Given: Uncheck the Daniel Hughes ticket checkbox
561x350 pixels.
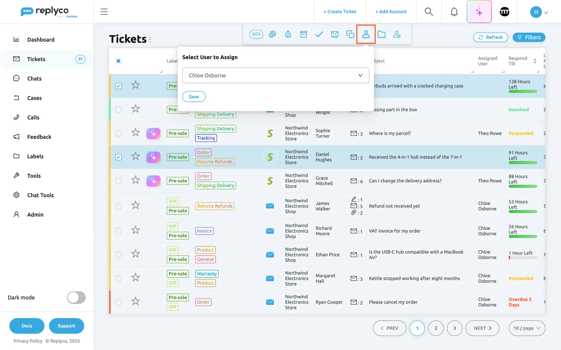Looking at the screenshot, I should click(118, 157).
